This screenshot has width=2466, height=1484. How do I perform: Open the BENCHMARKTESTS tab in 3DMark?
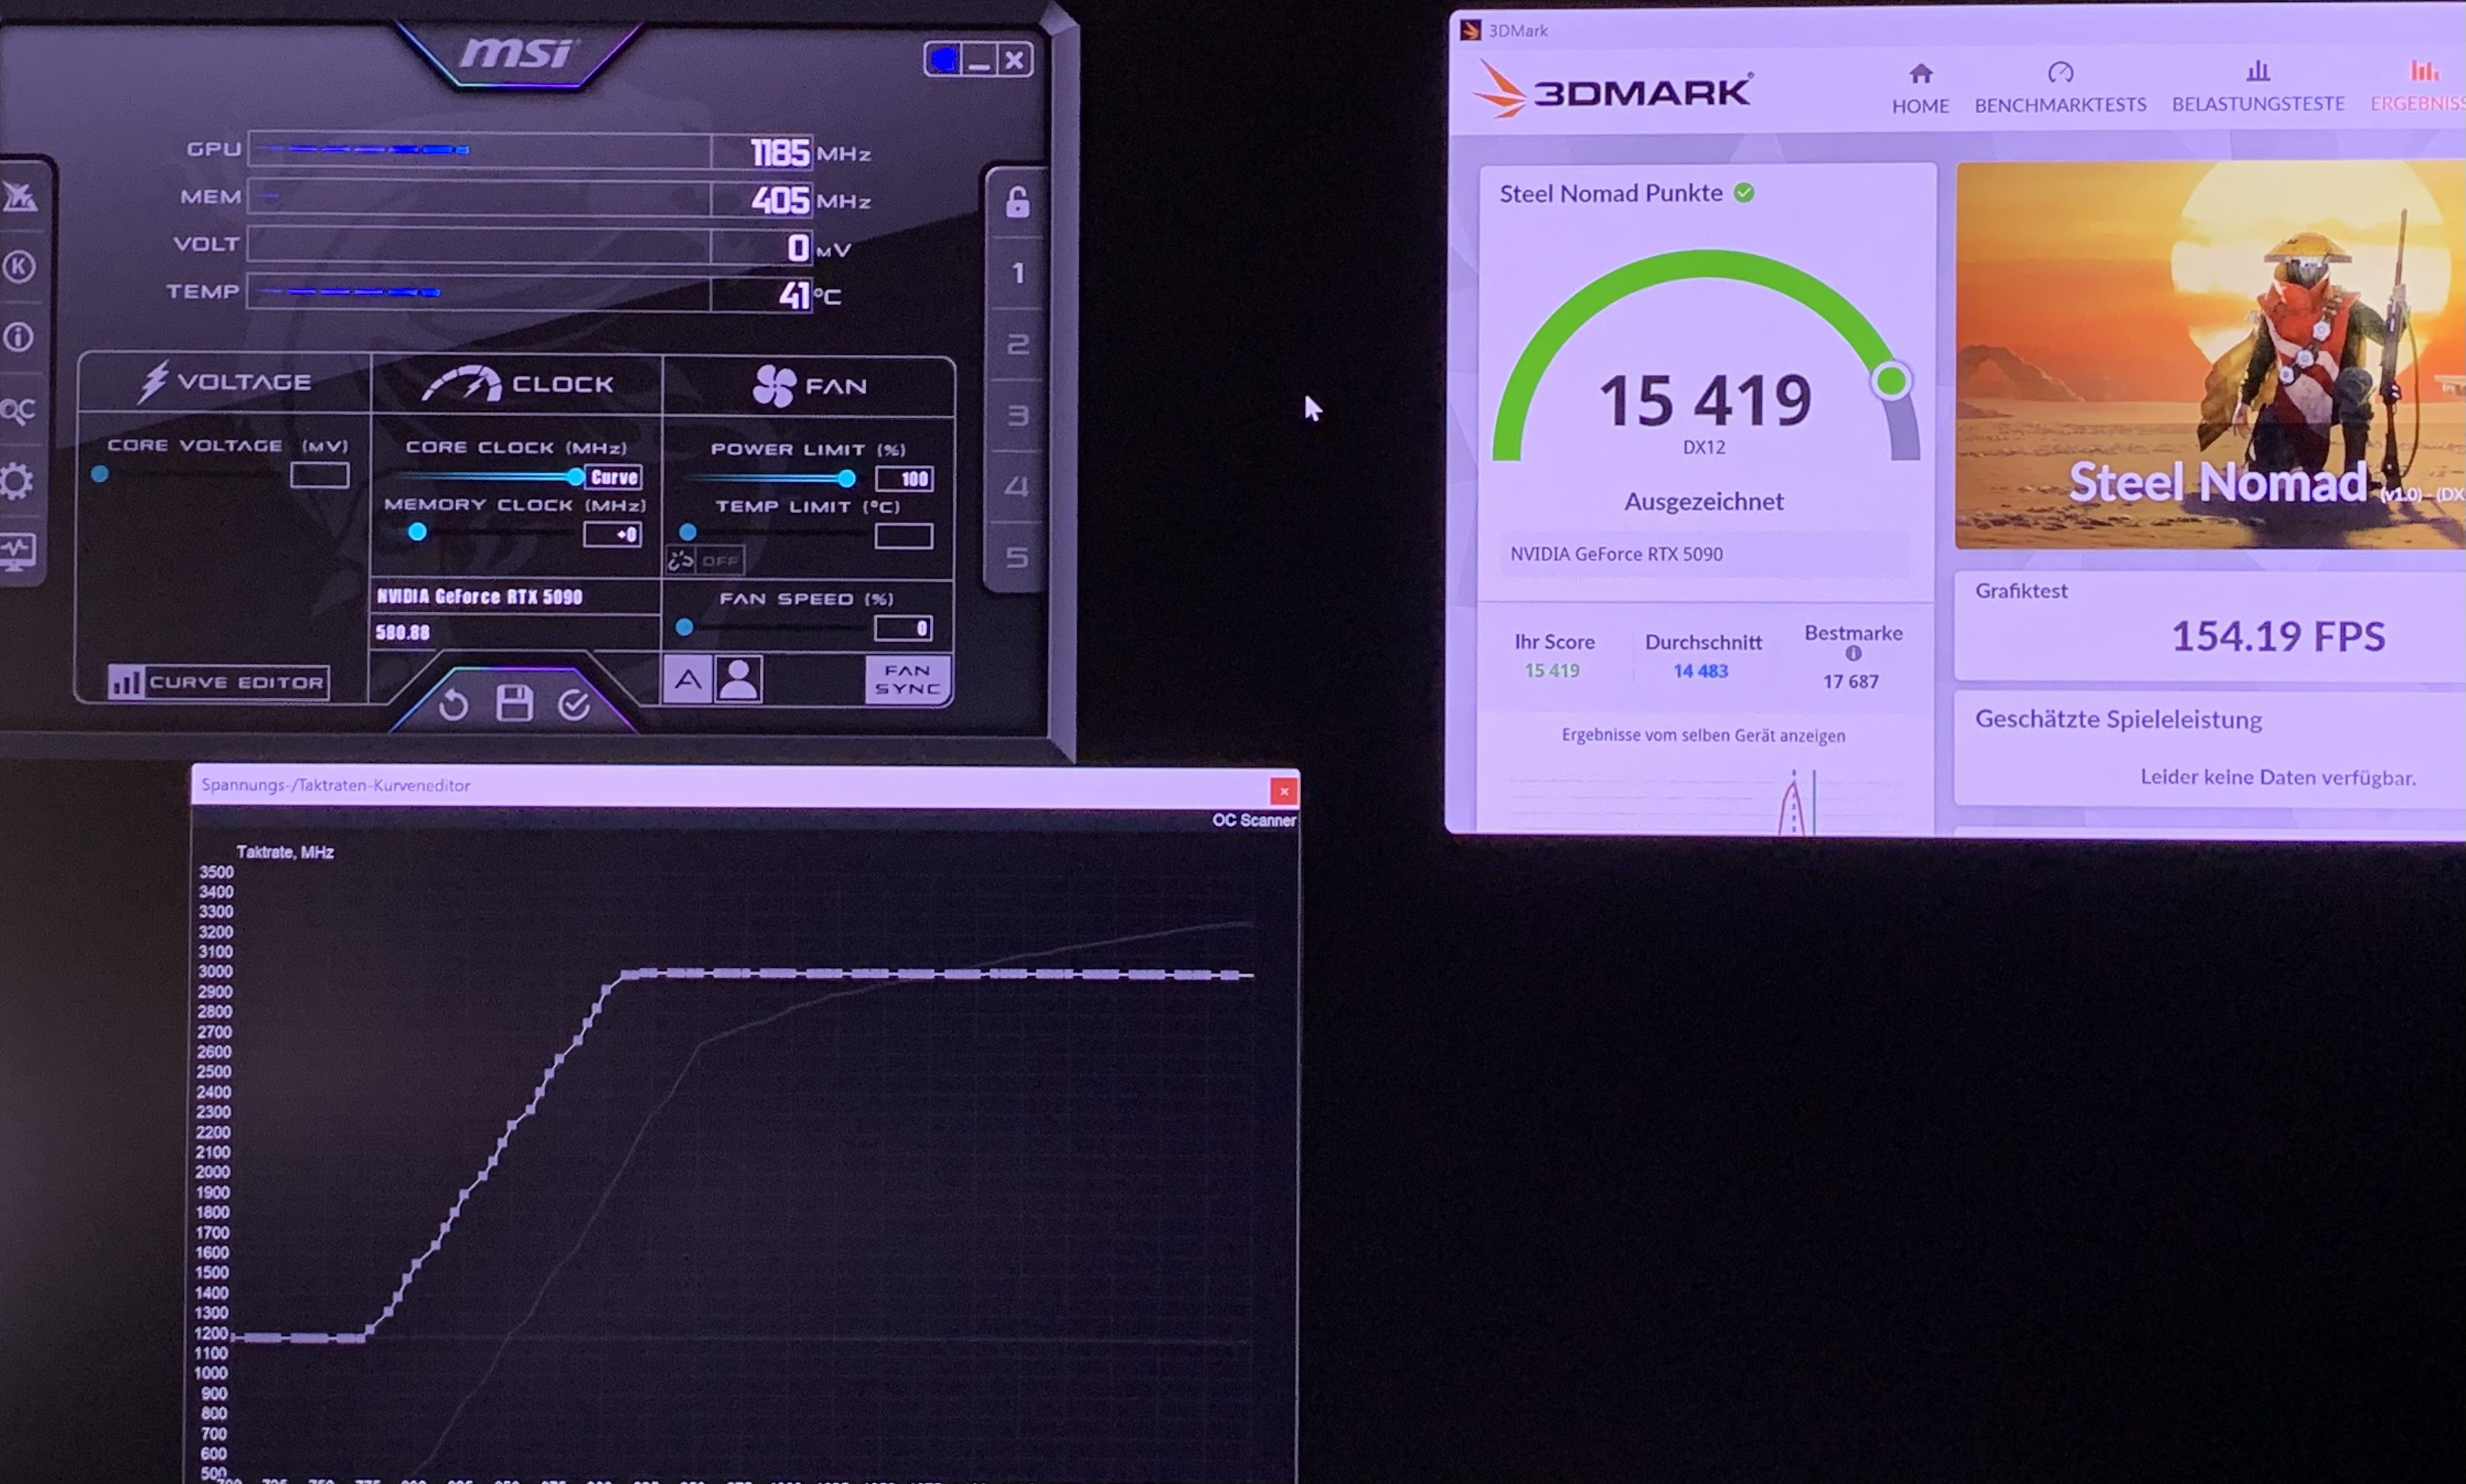pyautogui.click(x=2060, y=88)
